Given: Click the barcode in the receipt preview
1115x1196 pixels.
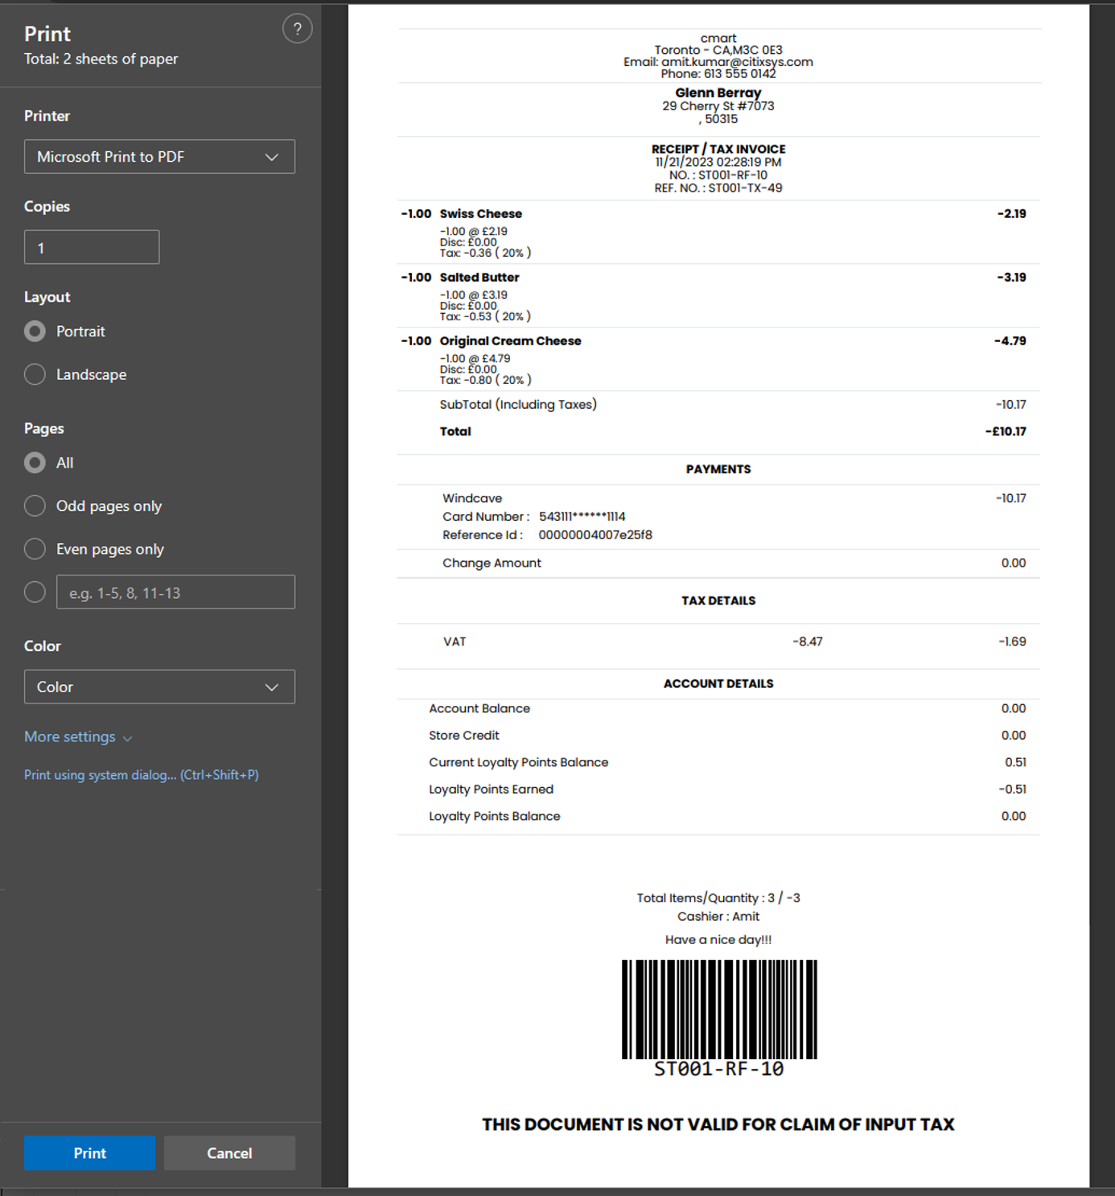Looking at the screenshot, I should pos(718,1009).
